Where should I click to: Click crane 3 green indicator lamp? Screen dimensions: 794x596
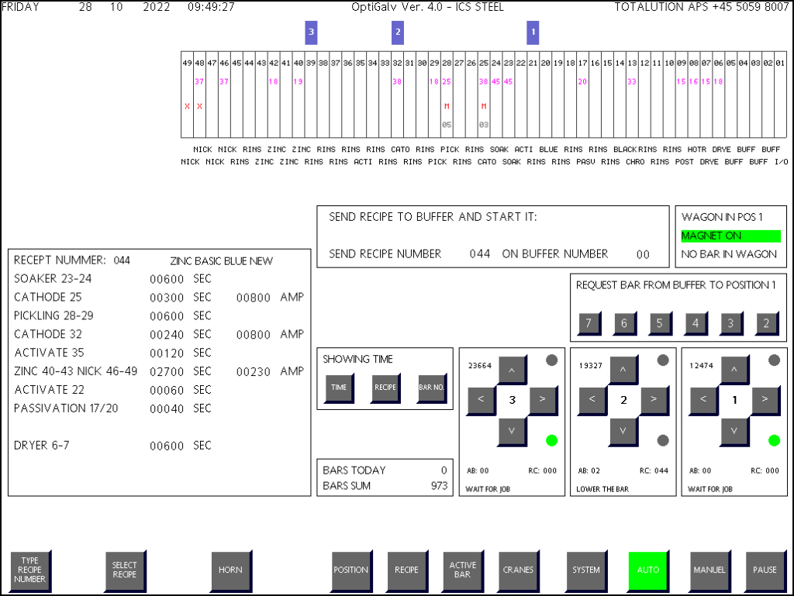pos(552,441)
